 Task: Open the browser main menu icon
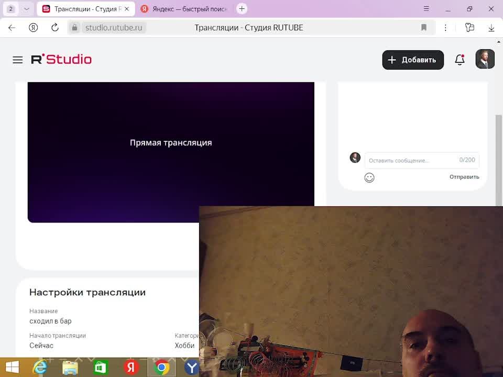tap(426, 9)
